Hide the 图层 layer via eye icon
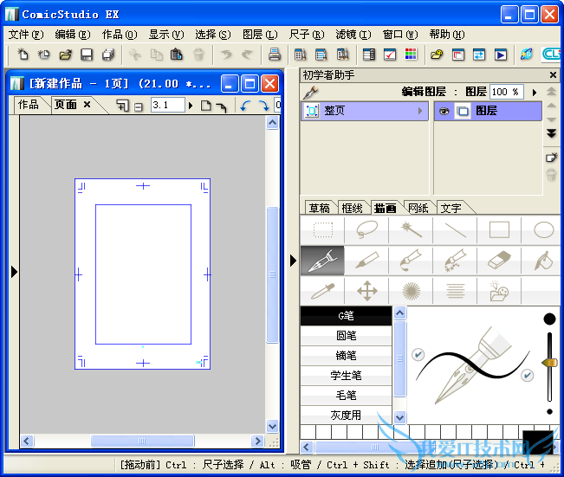564x477 pixels. 444,112
